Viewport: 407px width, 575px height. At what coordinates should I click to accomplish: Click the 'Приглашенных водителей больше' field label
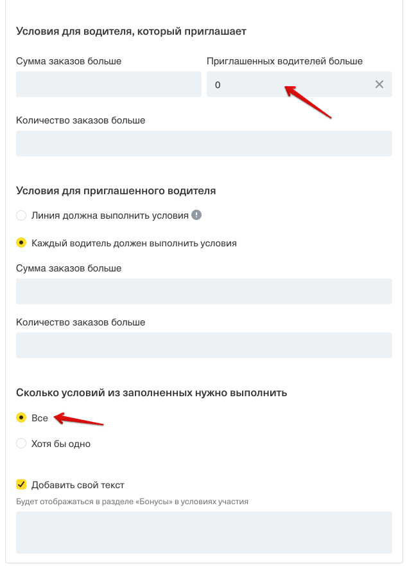pyautogui.click(x=284, y=62)
